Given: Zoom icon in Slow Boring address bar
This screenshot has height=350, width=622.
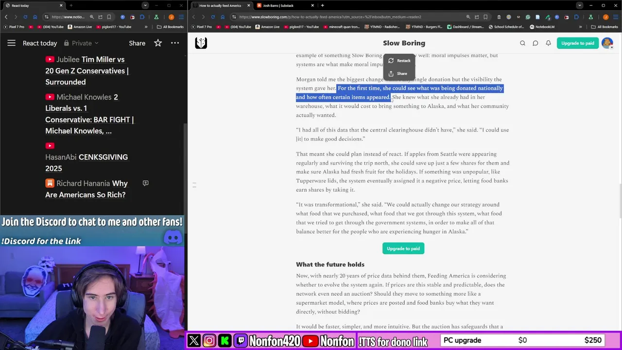Looking at the screenshot, I should click(468, 17).
